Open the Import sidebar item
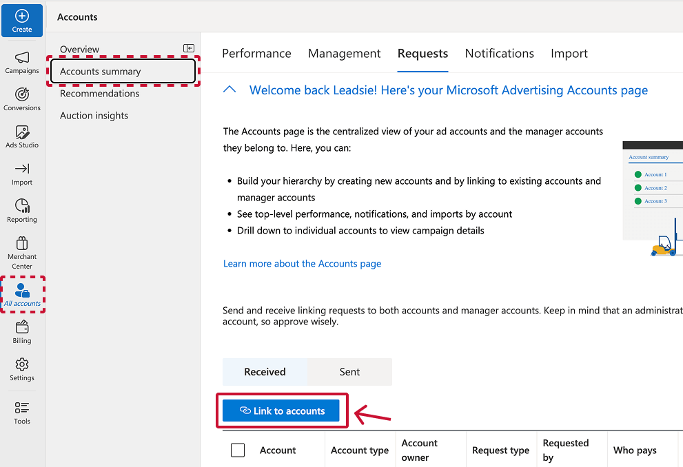 [x=22, y=174]
